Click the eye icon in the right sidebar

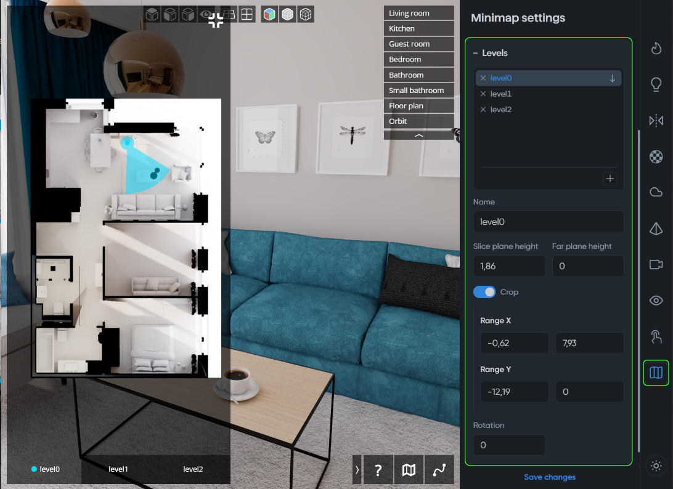(656, 300)
